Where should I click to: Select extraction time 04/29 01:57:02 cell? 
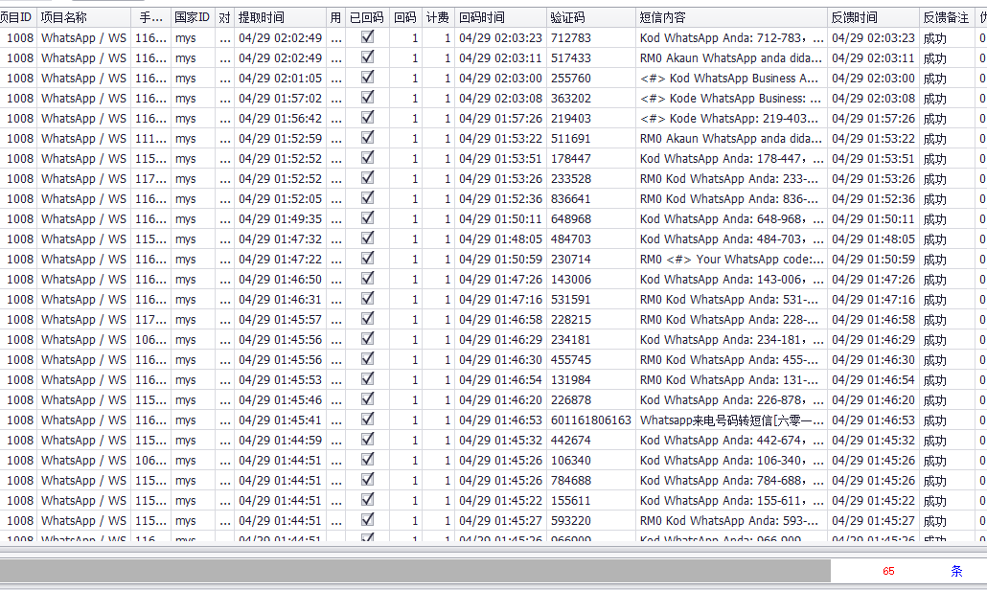(x=280, y=98)
